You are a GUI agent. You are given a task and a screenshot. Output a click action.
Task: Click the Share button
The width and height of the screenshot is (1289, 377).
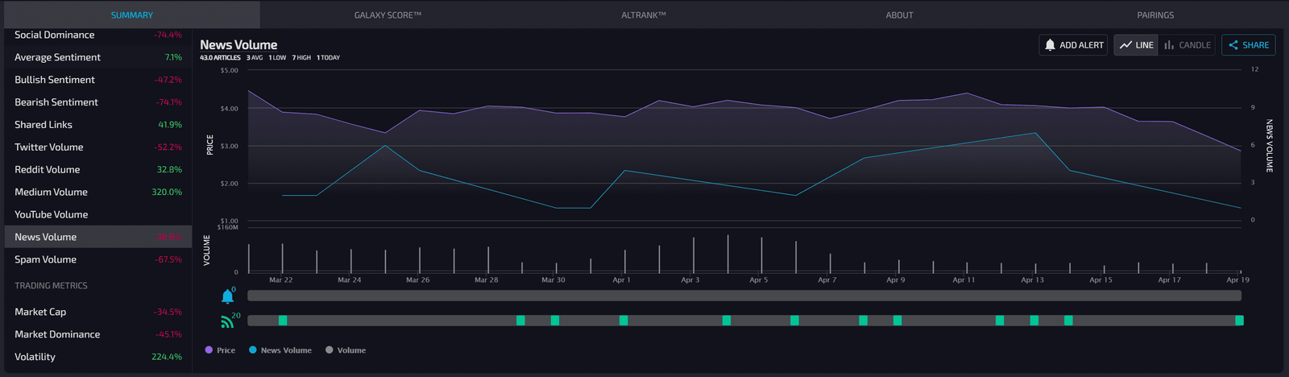[1248, 45]
